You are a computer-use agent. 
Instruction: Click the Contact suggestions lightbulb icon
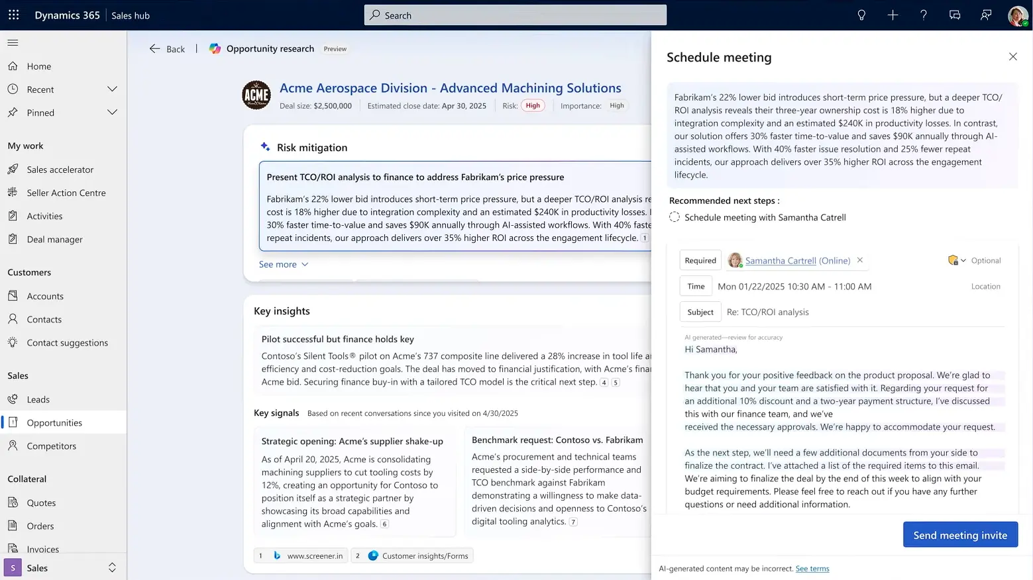click(x=13, y=342)
